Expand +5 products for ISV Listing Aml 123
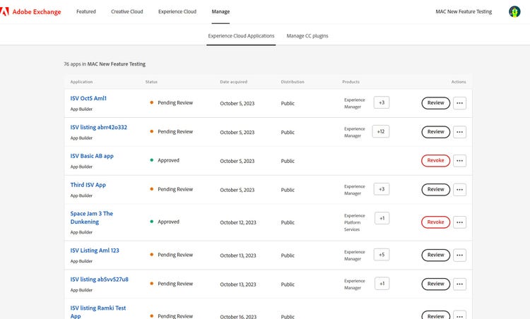Viewport: 530px width, 319px height. coord(382,255)
